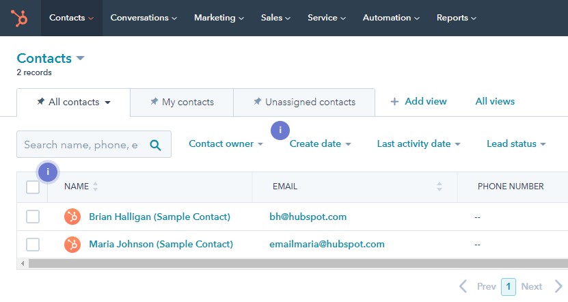The width and height of the screenshot is (568, 302).
Task: Click the search magnifier icon
Action: pos(155,145)
